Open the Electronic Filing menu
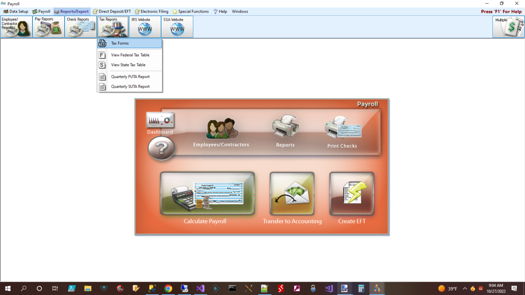Viewport: 525px width, 295px height. pyautogui.click(x=152, y=12)
